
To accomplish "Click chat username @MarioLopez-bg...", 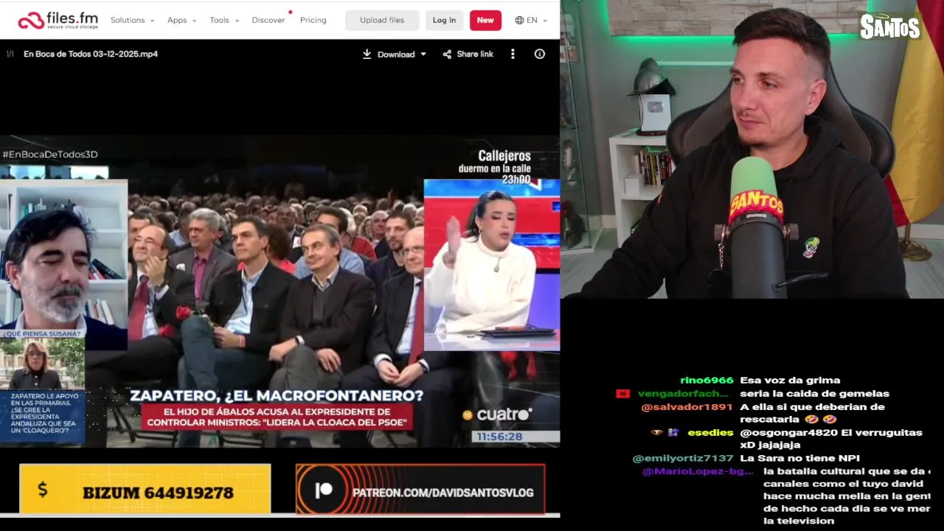I will click(x=698, y=471).
